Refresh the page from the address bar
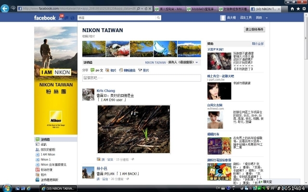The height and width of the screenshot is (192, 308). pos(146,9)
